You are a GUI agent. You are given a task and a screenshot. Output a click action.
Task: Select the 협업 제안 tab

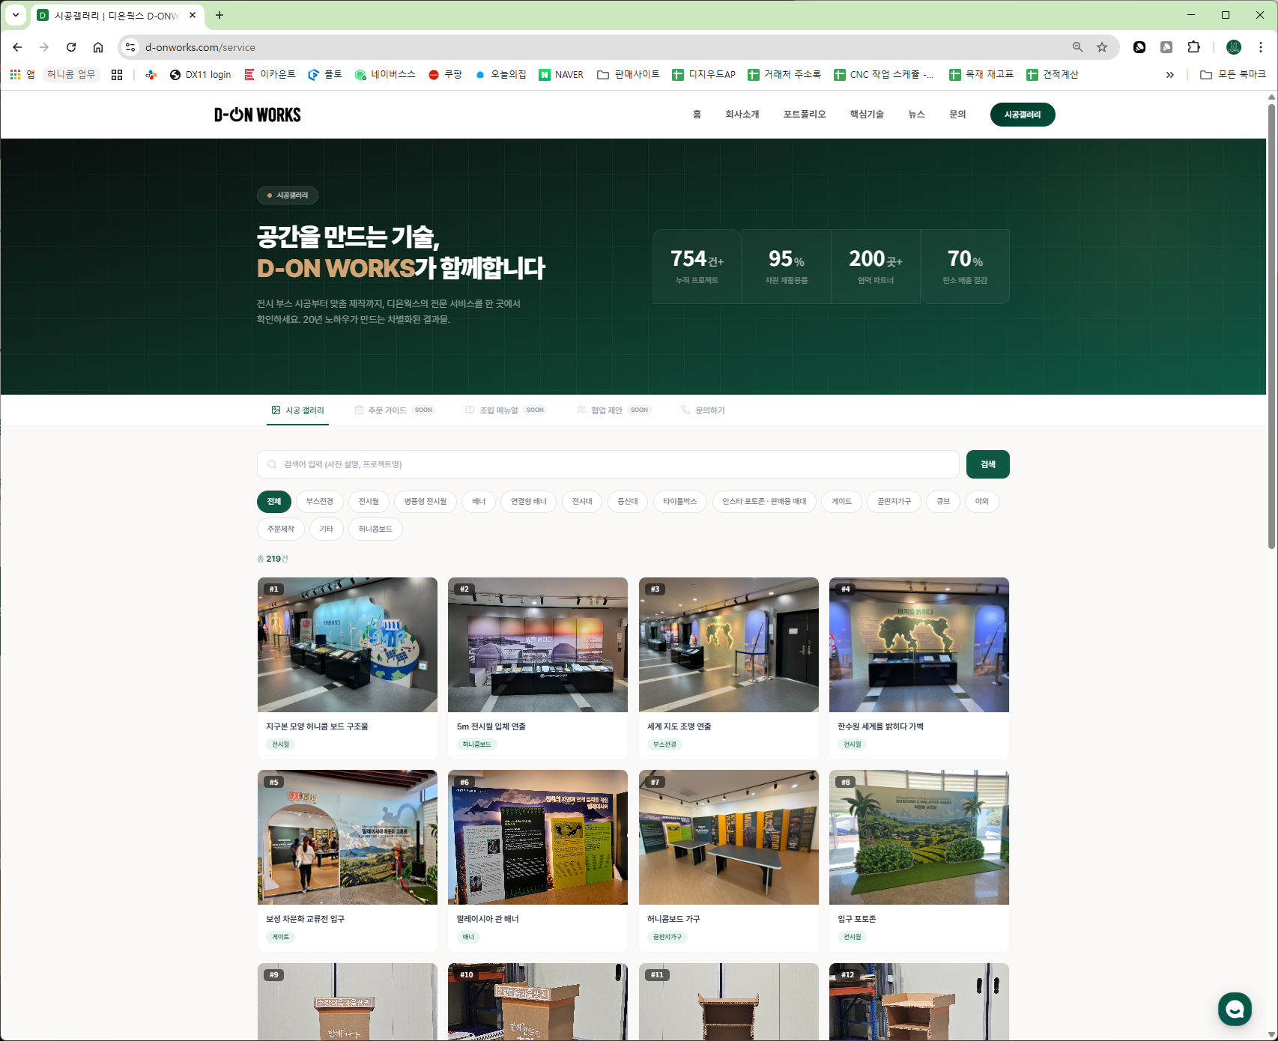pyautogui.click(x=614, y=410)
